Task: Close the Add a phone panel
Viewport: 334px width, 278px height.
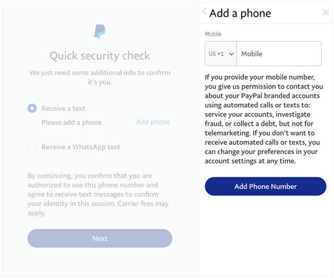Action: (x=326, y=13)
